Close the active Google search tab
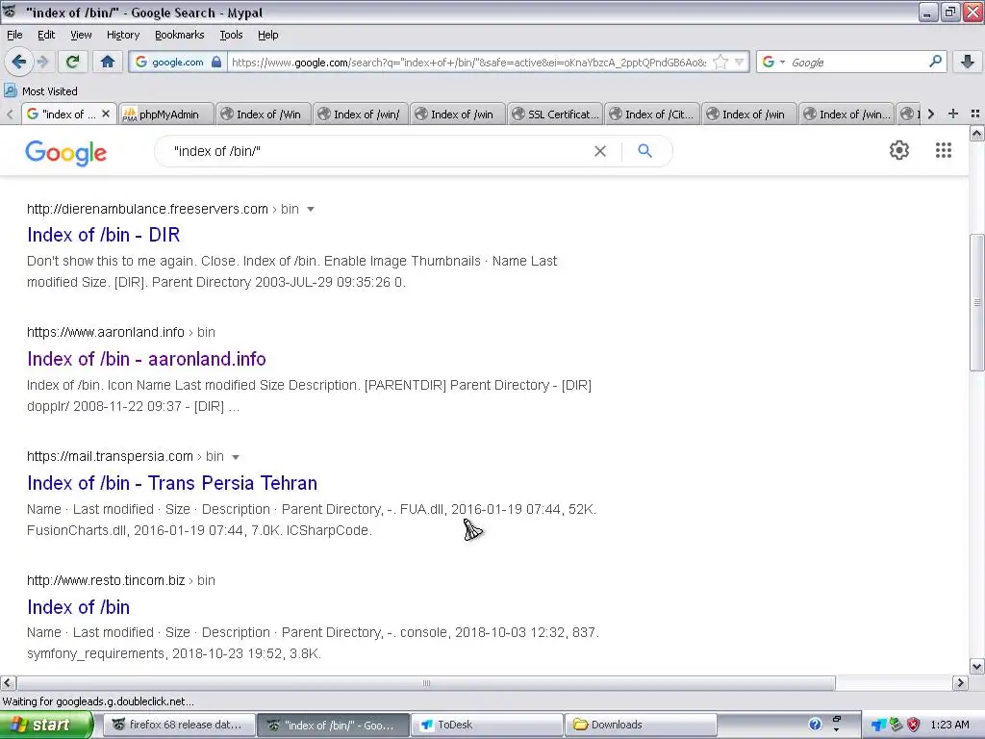Viewport: 985px width, 739px height. point(106,114)
